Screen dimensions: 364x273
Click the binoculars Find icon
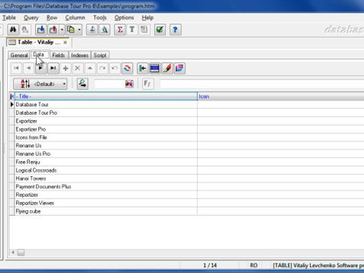coord(13,30)
